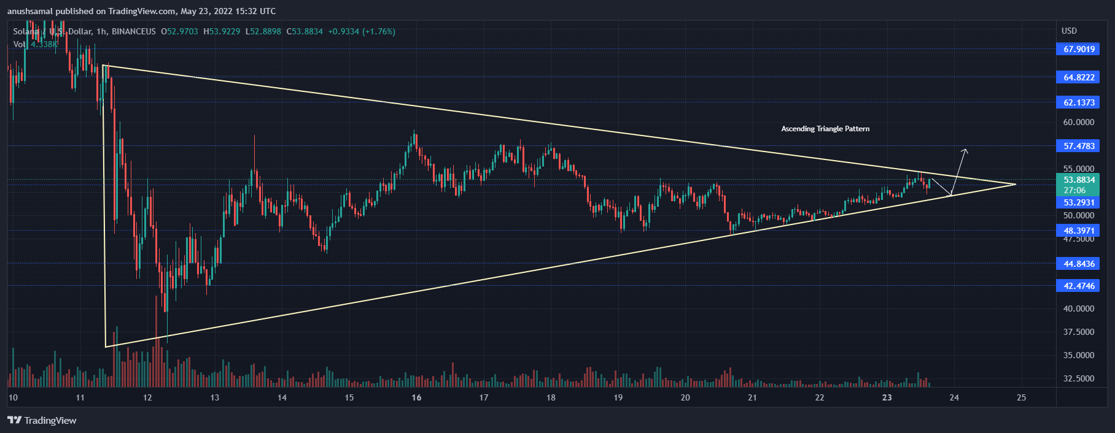Click date 23 on the time axis
Screen dimensions: 1115x433
(887, 397)
